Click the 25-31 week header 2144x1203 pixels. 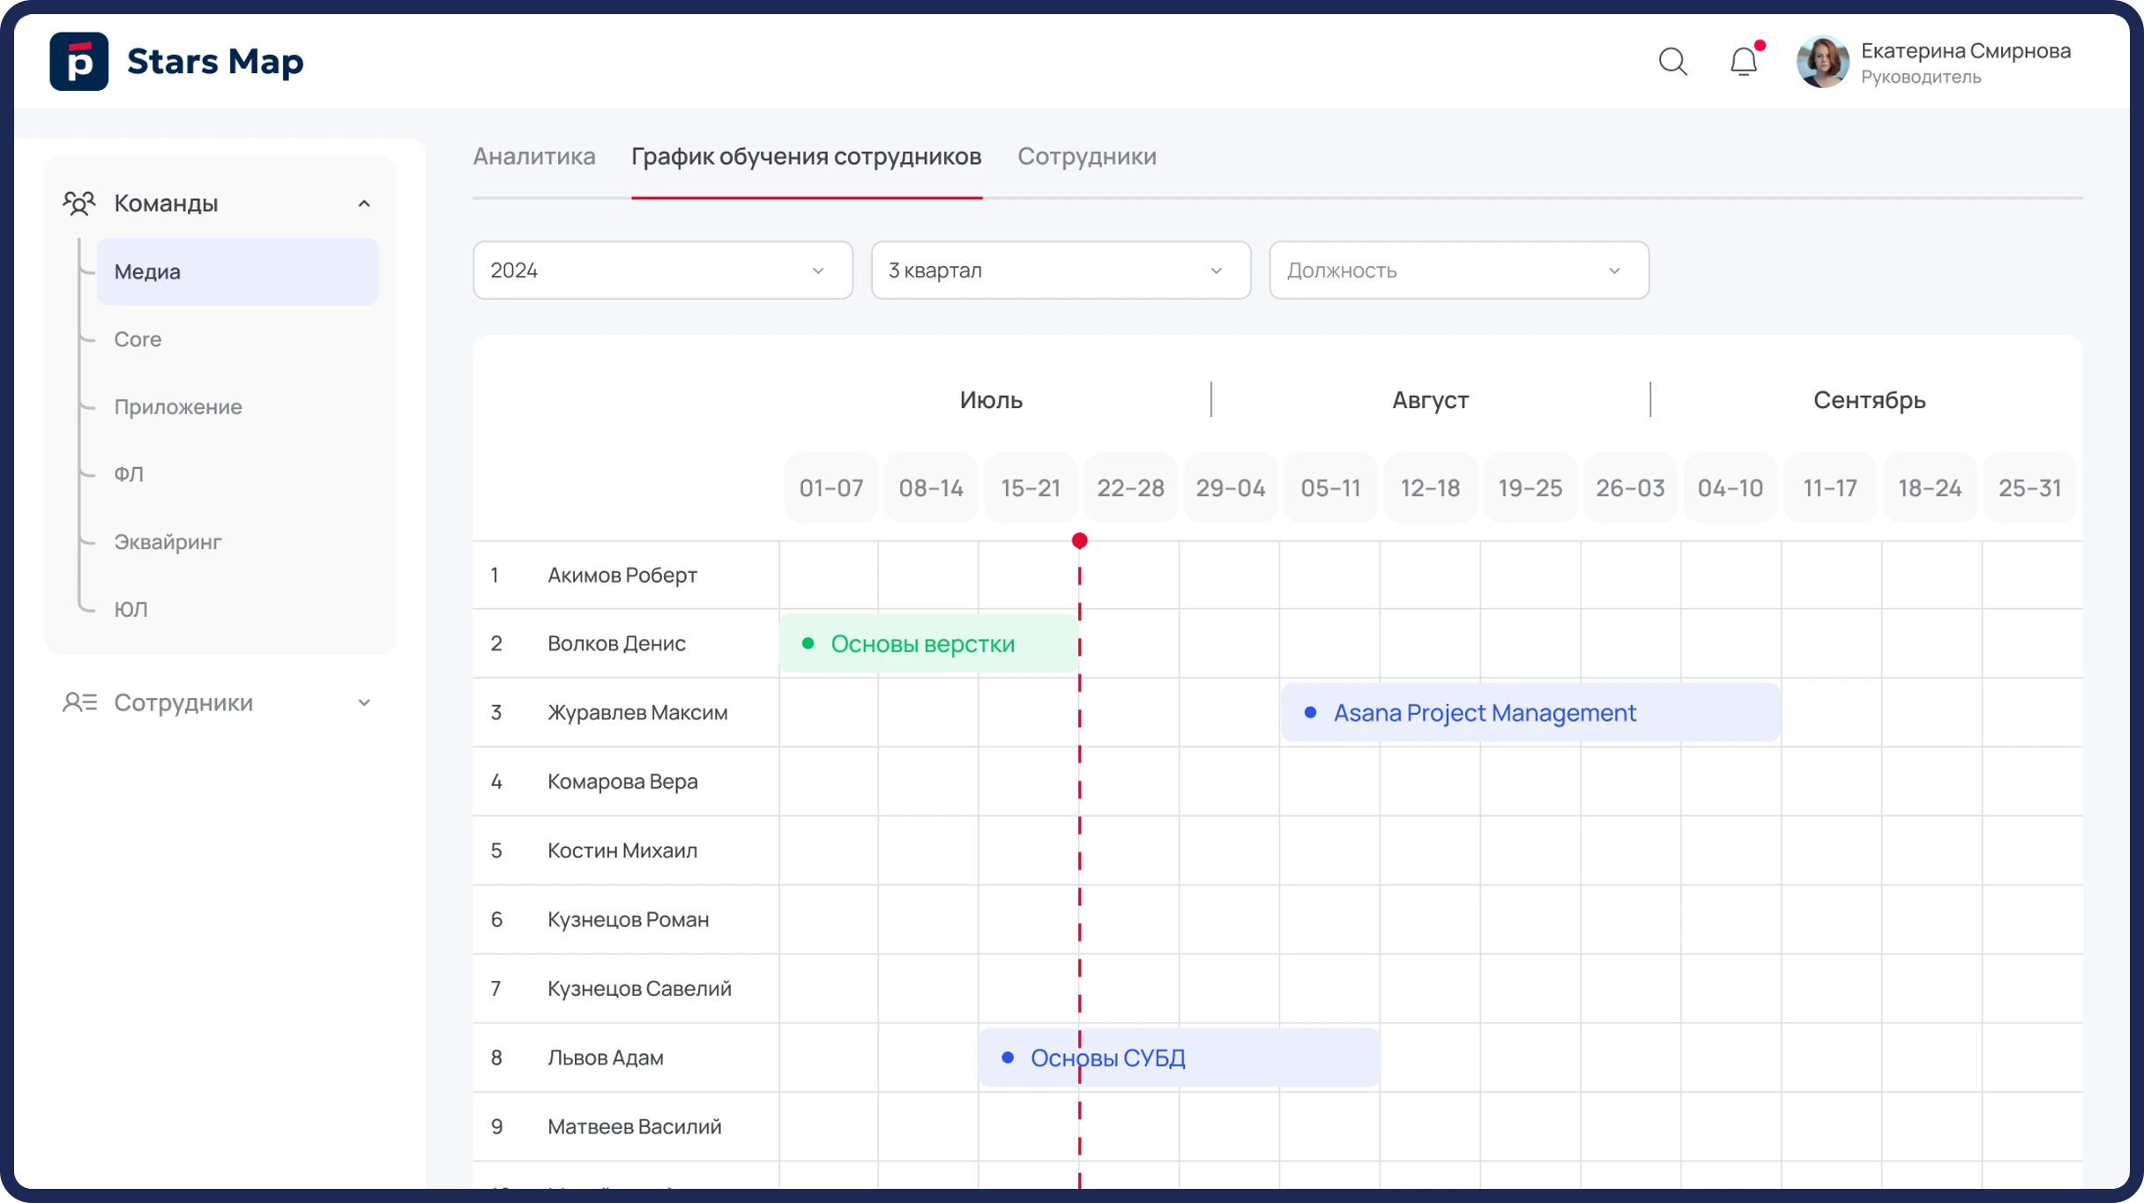point(2030,488)
